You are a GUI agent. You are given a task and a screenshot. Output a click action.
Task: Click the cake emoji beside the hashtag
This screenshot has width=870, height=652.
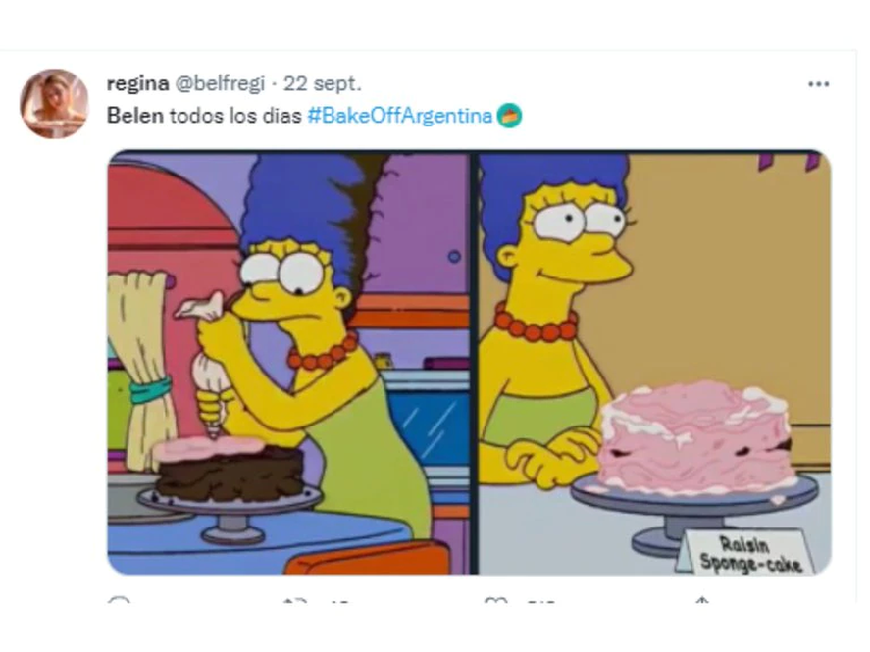(x=509, y=116)
